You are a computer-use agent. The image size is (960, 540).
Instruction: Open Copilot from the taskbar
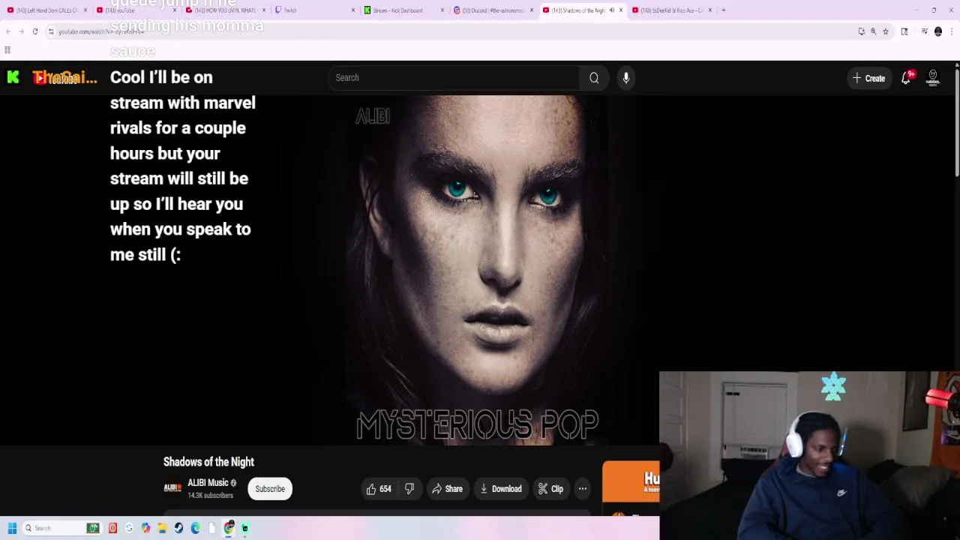[x=145, y=528]
